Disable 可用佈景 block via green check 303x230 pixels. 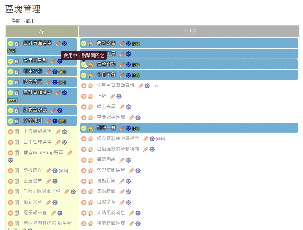coord(11,72)
